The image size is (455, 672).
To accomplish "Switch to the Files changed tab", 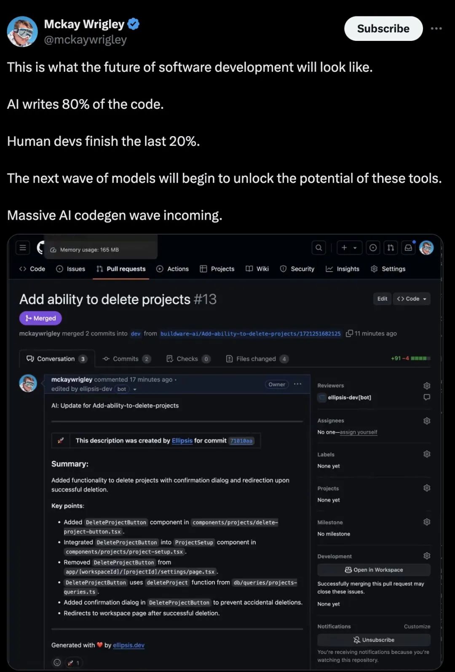I will 257,359.
